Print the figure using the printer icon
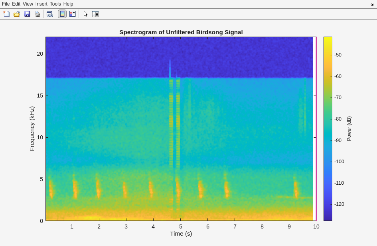The image size is (377, 246). pos(38,14)
